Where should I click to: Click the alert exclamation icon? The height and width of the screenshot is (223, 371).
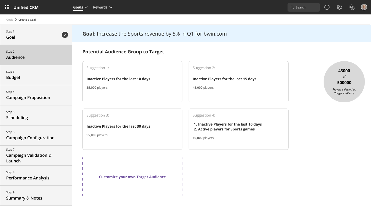pos(327,7)
